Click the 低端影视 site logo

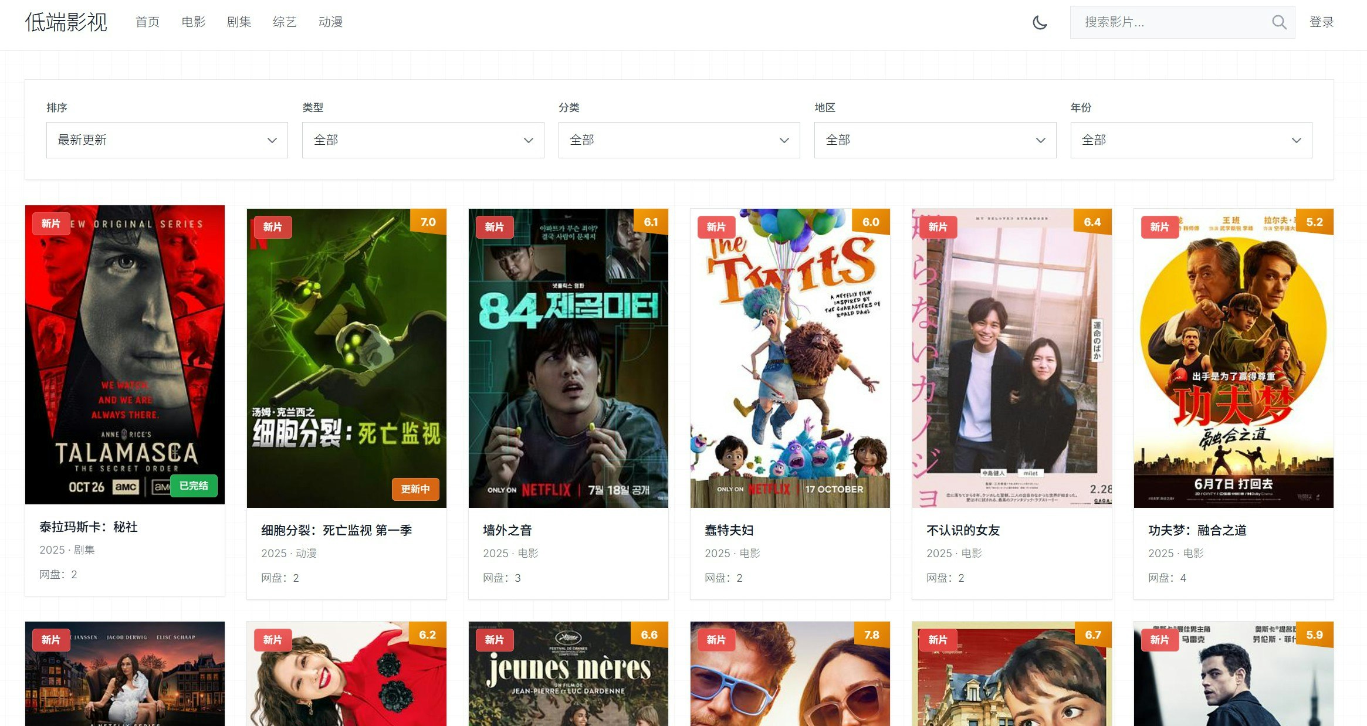pyautogui.click(x=66, y=23)
